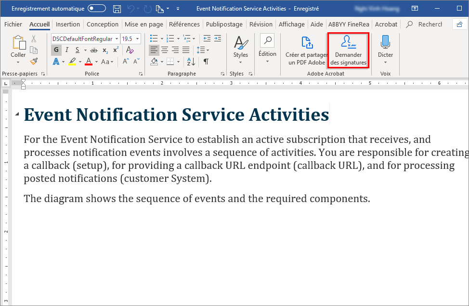469x306 pixels.
Task: Click the Decrease indent icon
Action: tap(207, 38)
